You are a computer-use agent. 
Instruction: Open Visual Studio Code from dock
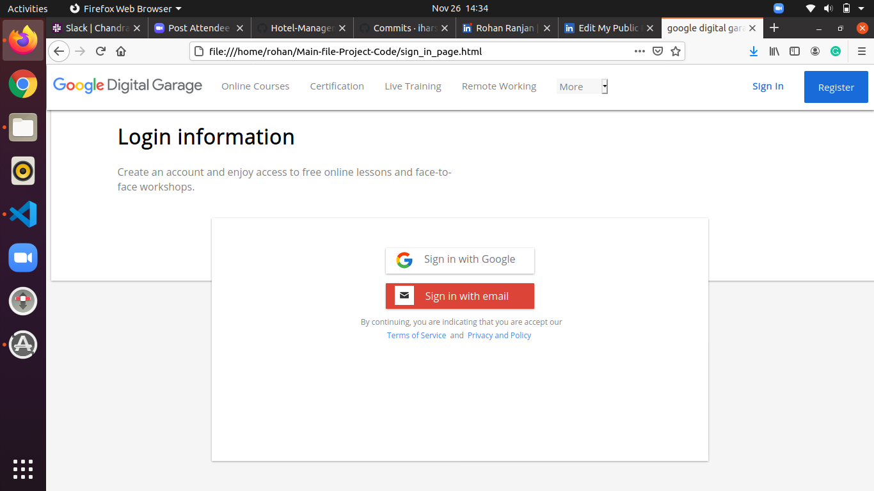pos(23,214)
